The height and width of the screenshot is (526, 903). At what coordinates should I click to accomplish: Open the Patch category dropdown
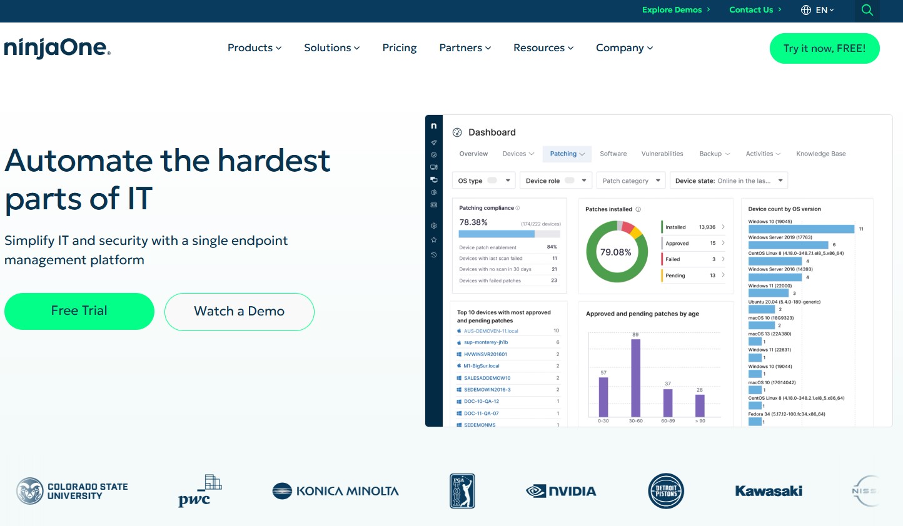coord(631,181)
